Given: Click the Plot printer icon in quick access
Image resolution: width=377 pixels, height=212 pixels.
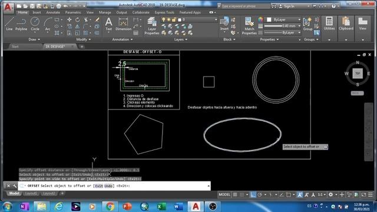Looking at the screenshot, I should tap(59, 6).
